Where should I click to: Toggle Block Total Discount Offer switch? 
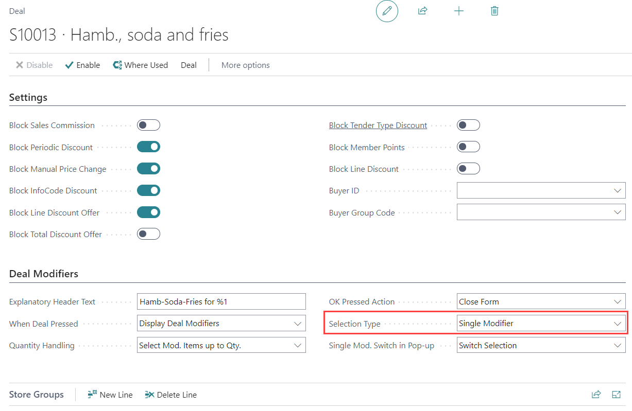tap(148, 234)
